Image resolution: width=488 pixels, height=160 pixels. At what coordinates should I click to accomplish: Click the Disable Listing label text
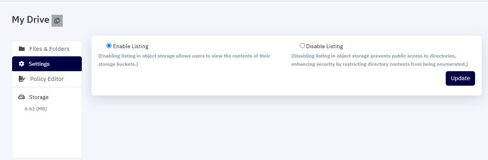(324, 46)
